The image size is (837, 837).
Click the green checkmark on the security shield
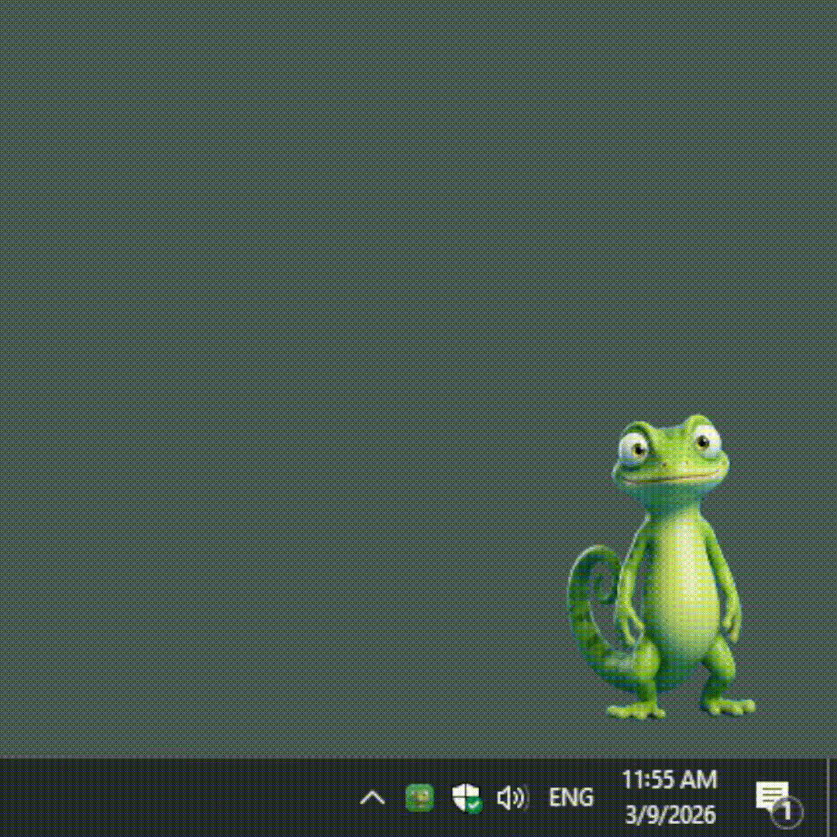pyautogui.click(x=473, y=804)
